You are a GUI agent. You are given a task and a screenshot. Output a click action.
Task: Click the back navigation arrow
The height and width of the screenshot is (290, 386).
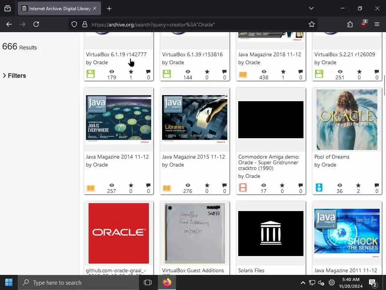pos(9,24)
